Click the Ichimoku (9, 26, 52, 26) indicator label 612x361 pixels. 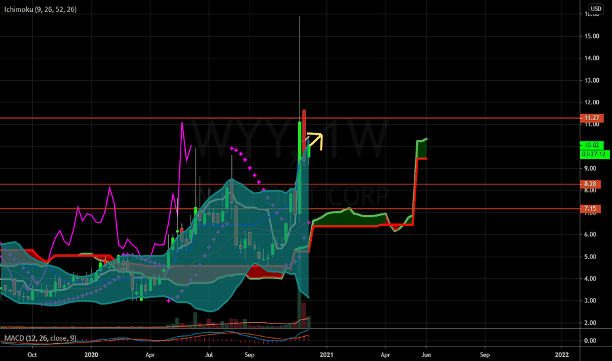[40, 9]
